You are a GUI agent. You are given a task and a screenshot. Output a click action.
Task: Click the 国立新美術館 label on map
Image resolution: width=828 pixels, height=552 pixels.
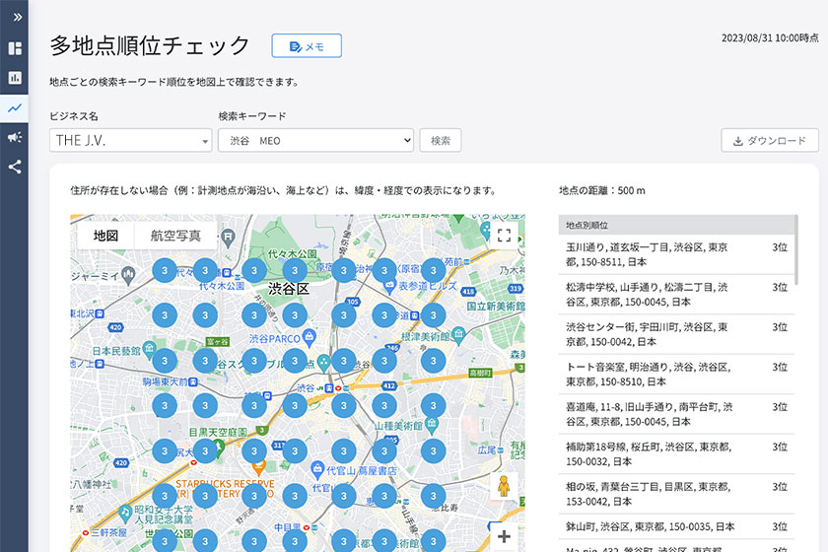495,307
